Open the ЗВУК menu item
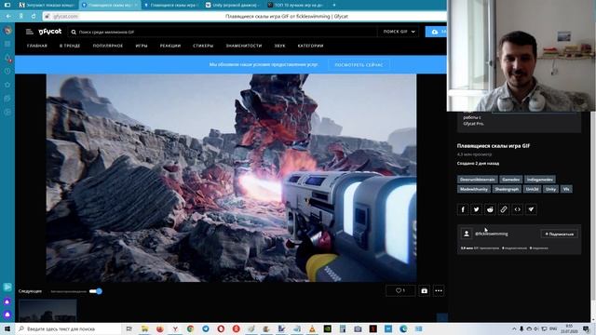This screenshot has height=335, width=596. coord(279,46)
